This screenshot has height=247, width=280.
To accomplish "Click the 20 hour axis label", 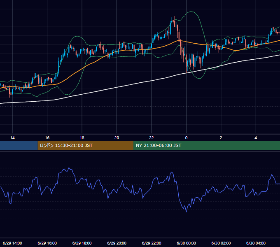I will point(117,138).
